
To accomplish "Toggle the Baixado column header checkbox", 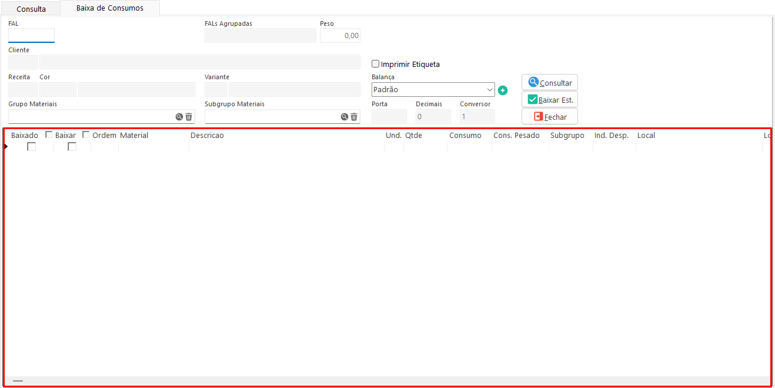I will pos(49,135).
